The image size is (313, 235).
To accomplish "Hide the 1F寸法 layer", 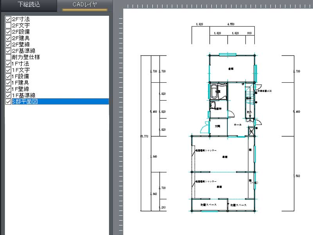I will coord(8,63).
